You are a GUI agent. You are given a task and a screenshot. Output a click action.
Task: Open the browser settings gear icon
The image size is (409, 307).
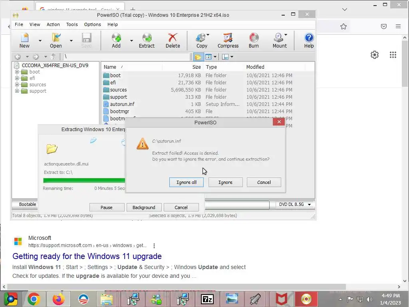click(x=375, y=55)
